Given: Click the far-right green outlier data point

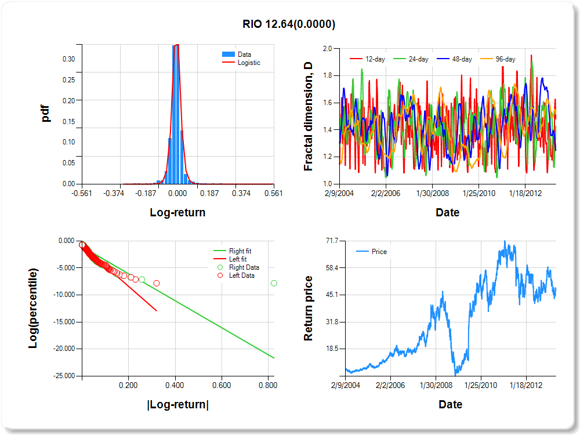Looking at the screenshot, I should [x=274, y=283].
